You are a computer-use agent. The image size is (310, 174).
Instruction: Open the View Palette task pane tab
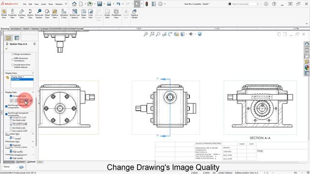[x=307, y=62]
